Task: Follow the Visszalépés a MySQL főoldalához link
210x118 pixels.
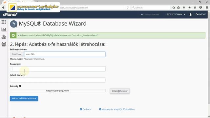Action: pos(117,109)
